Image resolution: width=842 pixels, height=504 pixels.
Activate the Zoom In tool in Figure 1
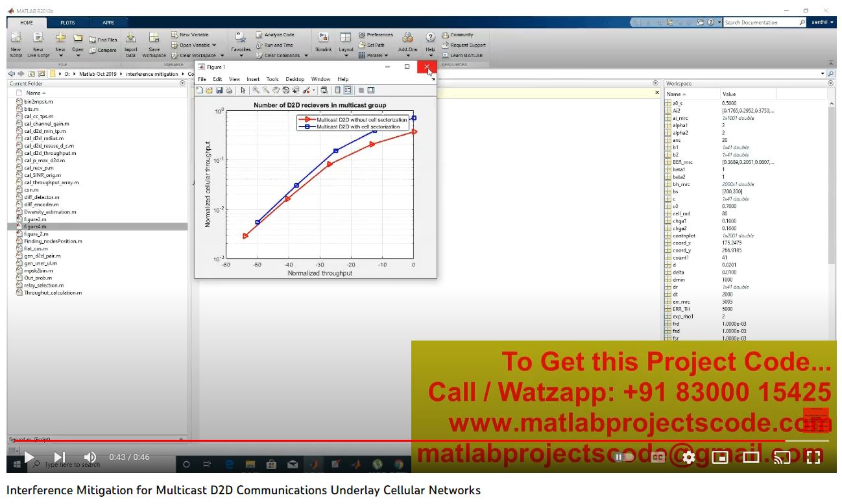coord(256,90)
